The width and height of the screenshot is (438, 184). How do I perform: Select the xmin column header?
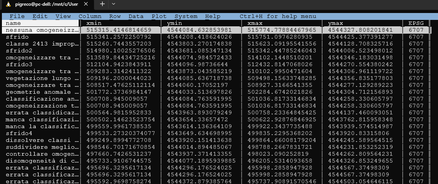[x=94, y=23]
